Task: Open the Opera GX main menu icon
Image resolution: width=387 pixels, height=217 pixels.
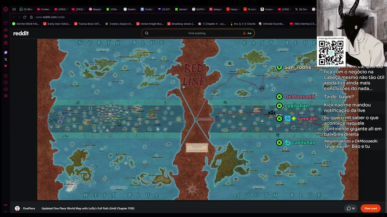Action: coord(5,9)
